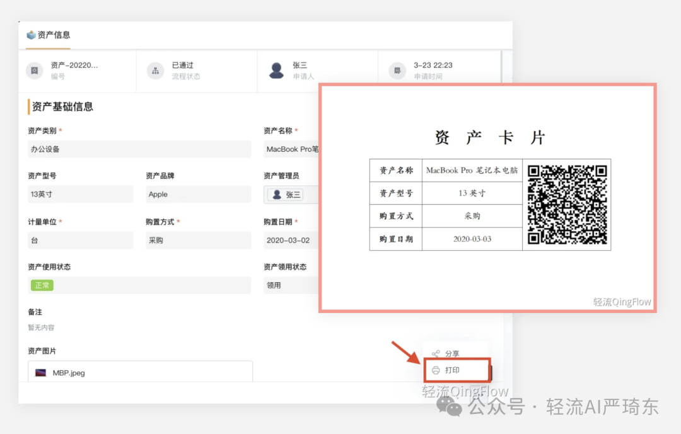Click the MBP.jpeg attachment field
Image resolution: width=681 pixels, height=434 pixels.
click(140, 371)
